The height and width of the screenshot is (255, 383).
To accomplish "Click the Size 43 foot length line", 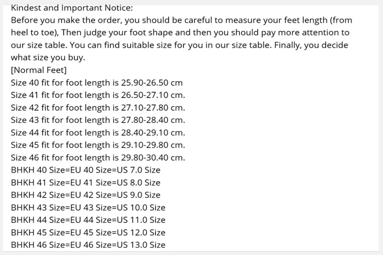I will coord(98,120).
